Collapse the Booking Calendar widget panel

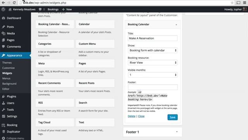(x=176, y=24)
